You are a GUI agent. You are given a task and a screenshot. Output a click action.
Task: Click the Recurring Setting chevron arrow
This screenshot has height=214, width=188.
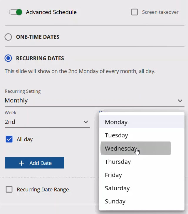[x=180, y=101]
